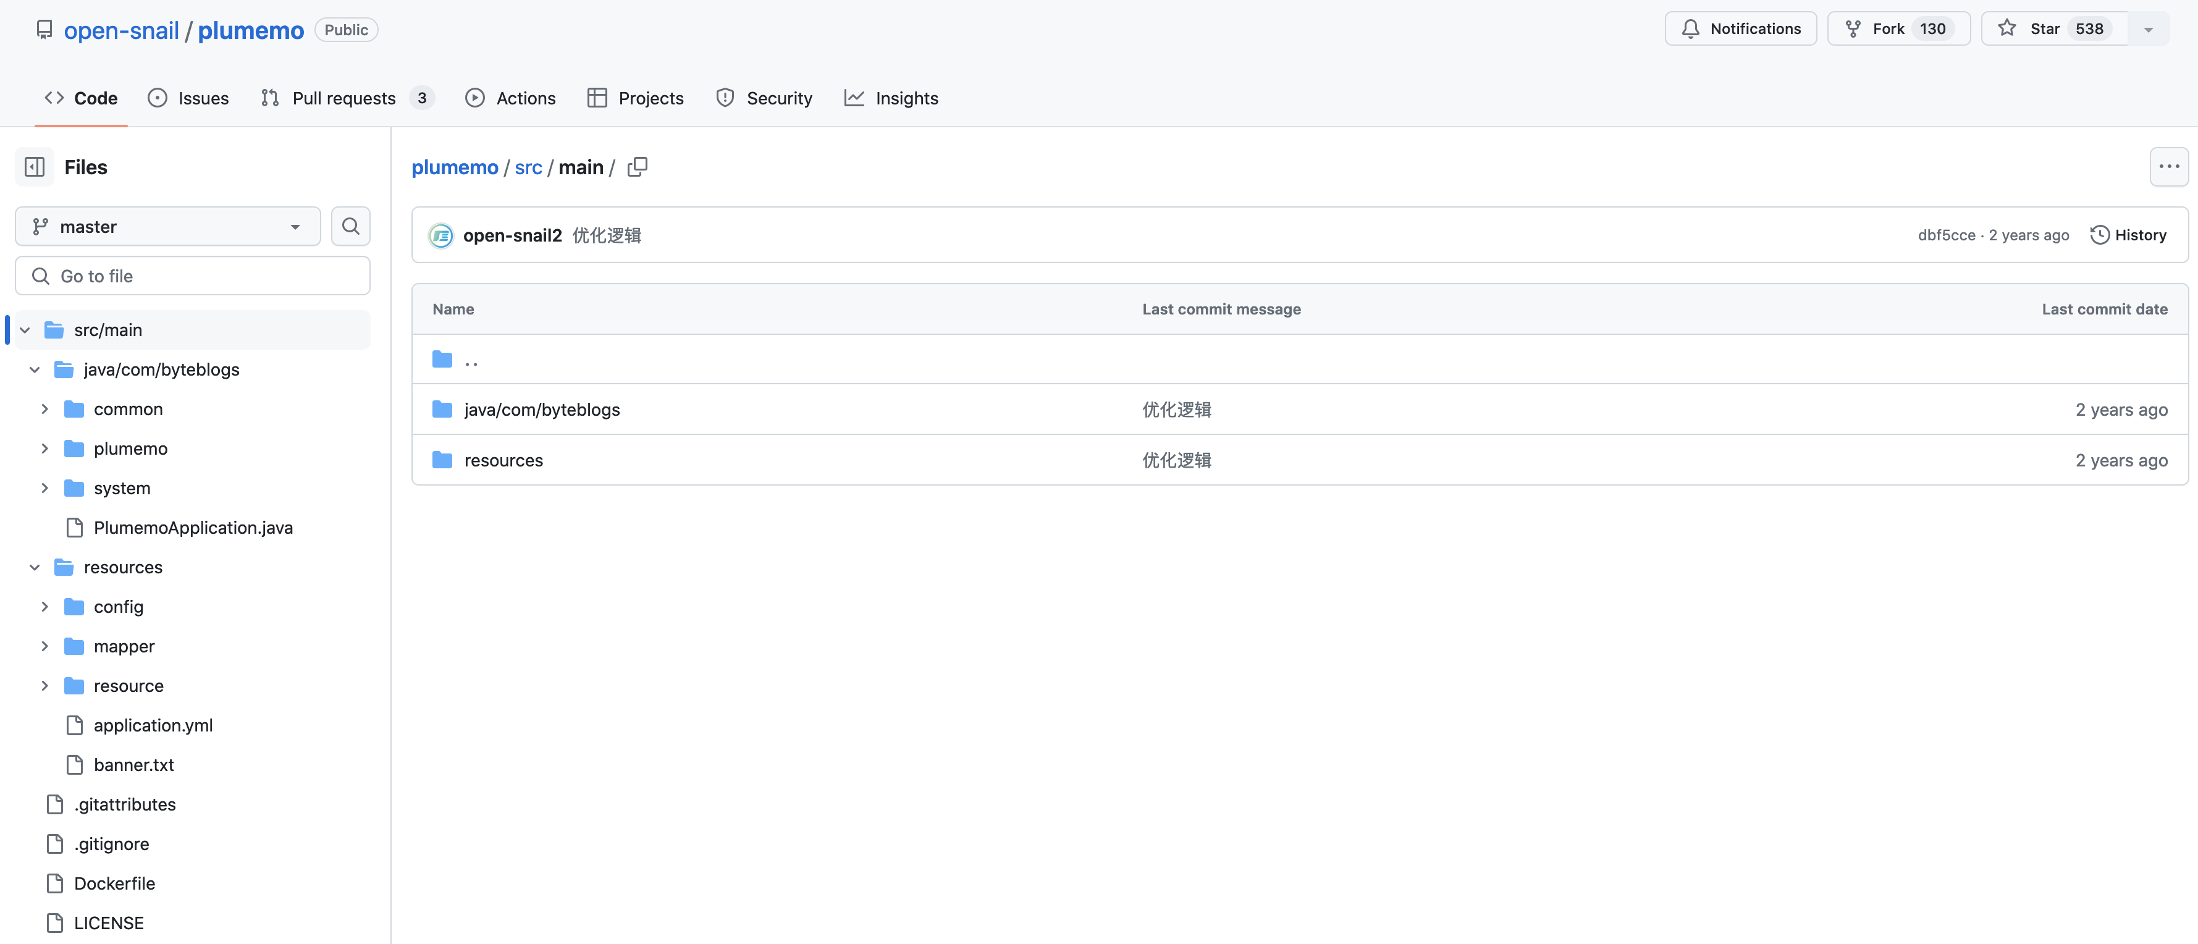Image resolution: width=2198 pixels, height=944 pixels.
Task: Collapse the resources folder in tree
Action: 35,568
